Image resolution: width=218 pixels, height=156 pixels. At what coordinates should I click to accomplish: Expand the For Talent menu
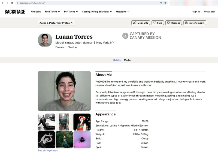coord(71,12)
